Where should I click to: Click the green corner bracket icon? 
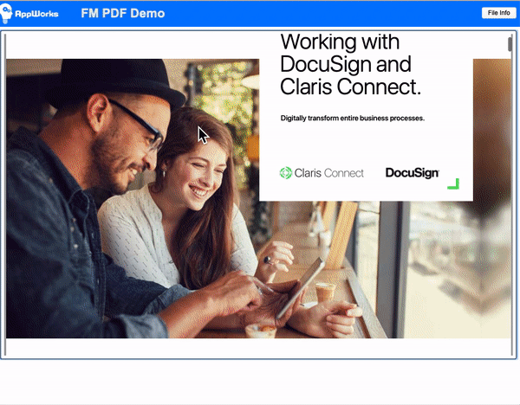[x=453, y=183]
